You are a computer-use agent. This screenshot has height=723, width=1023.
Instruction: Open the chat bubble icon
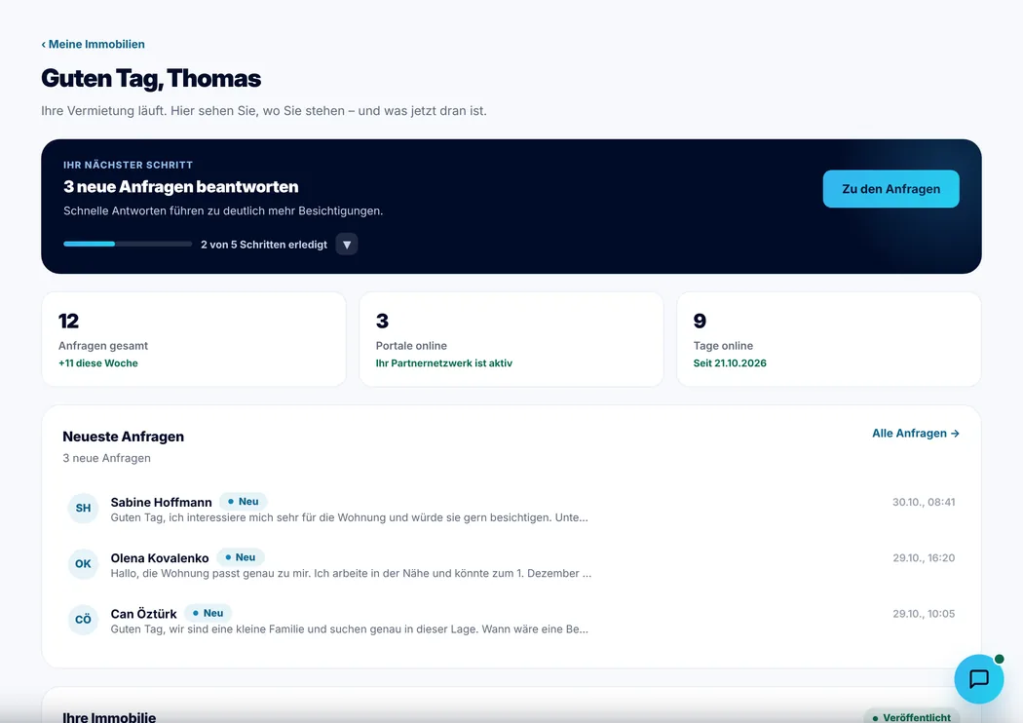(x=978, y=678)
